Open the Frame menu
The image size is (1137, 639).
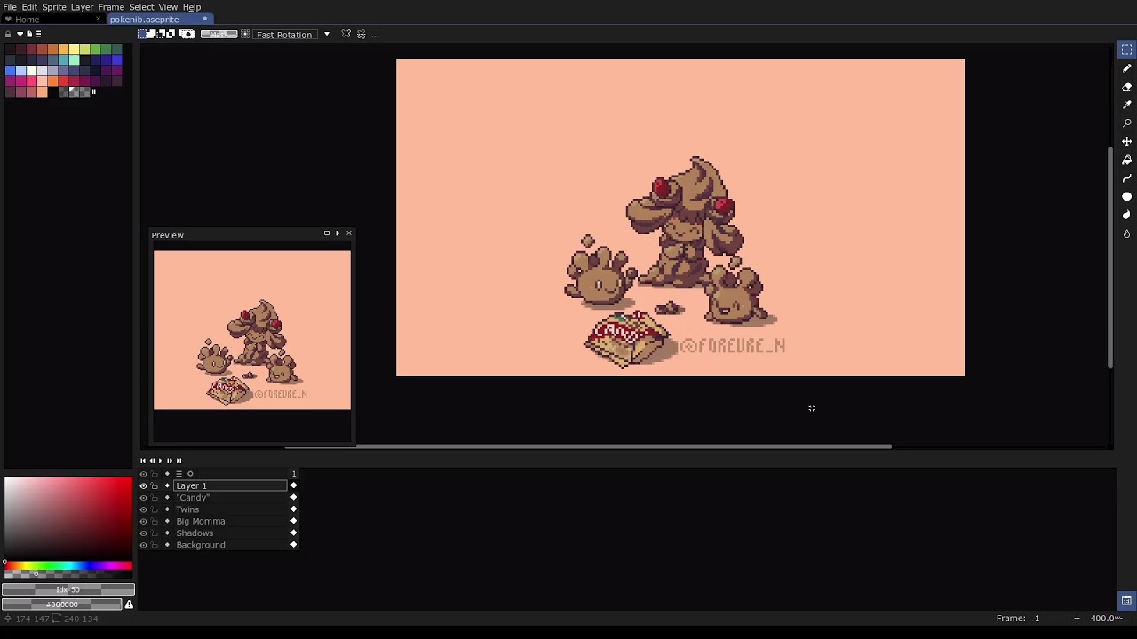[111, 6]
